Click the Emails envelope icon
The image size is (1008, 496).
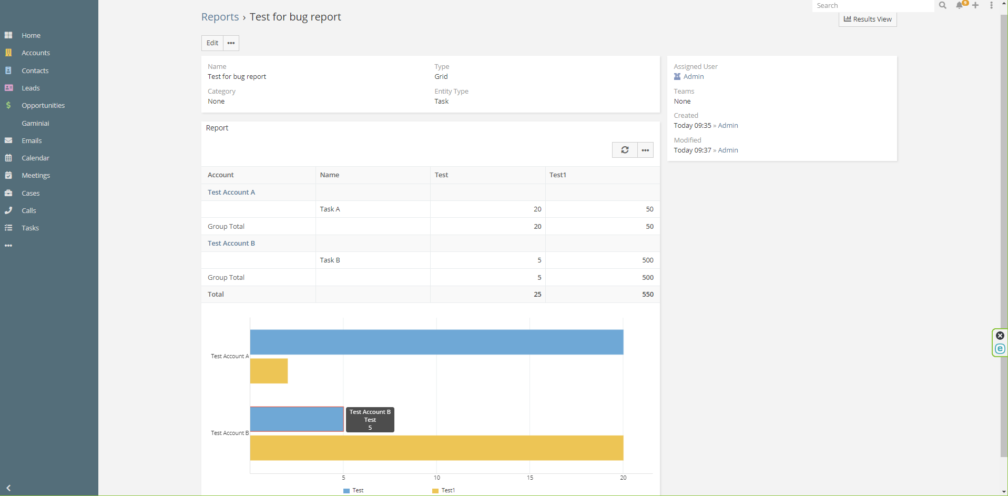click(x=8, y=140)
